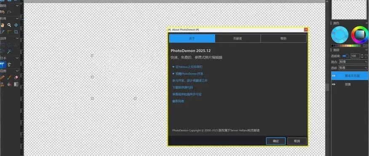Select the Crop tool

point(16,32)
